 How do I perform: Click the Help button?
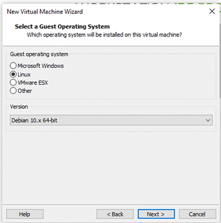[x=25, y=214]
